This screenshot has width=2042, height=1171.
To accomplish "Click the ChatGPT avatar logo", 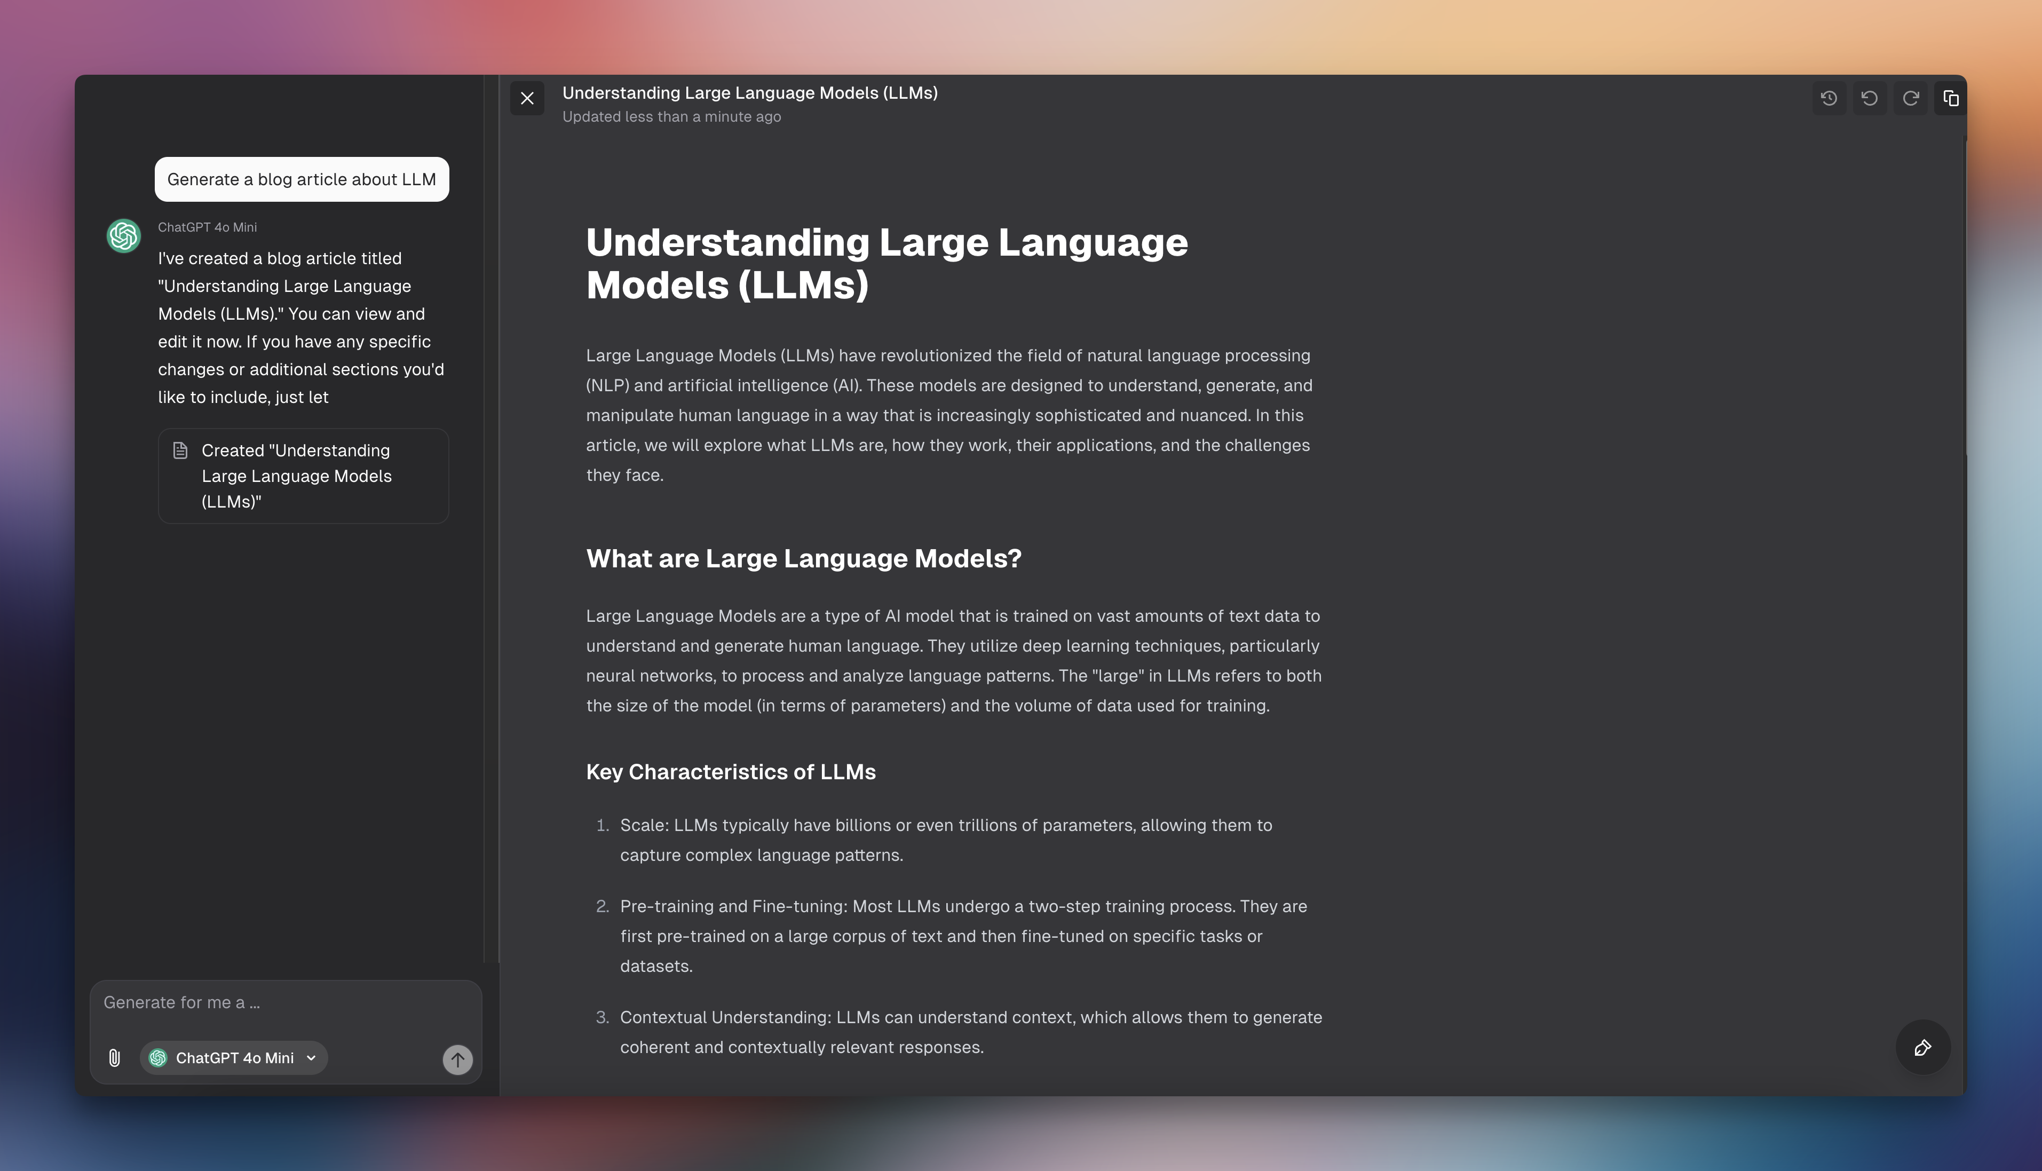I will [124, 236].
